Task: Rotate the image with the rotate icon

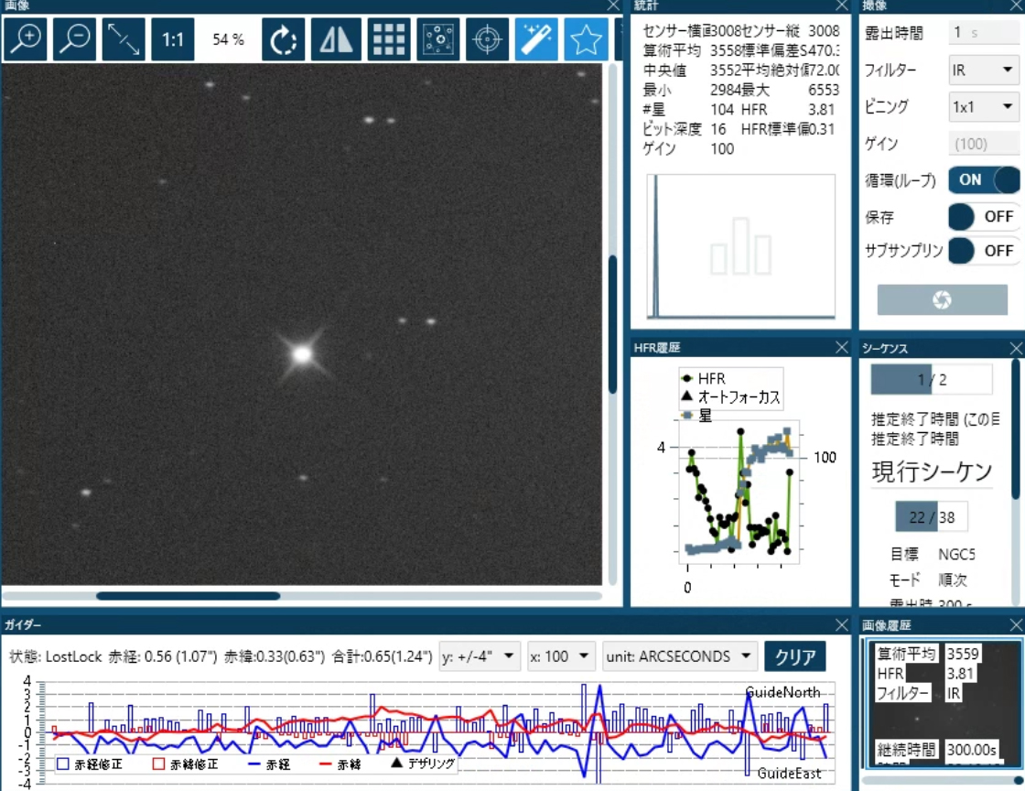Action: tap(283, 39)
